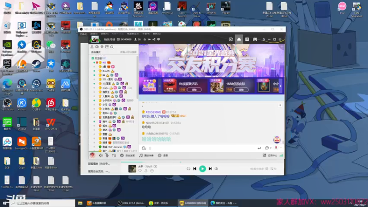The height and width of the screenshot is (207, 368).
Task: Switch to 24540869-快乐马场 taskbar item
Action: pos(193,203)
